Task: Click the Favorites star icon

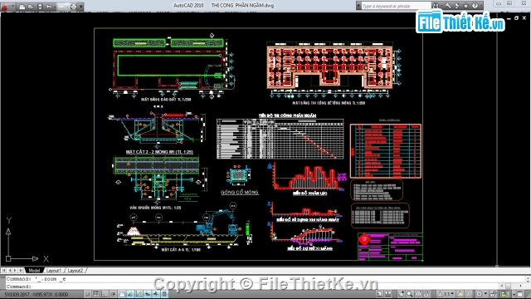Action: pyautogui.click(x=466, y=6)
